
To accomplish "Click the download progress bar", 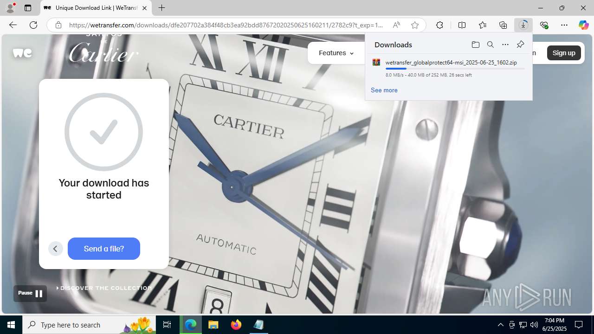I will click(455, 69).
